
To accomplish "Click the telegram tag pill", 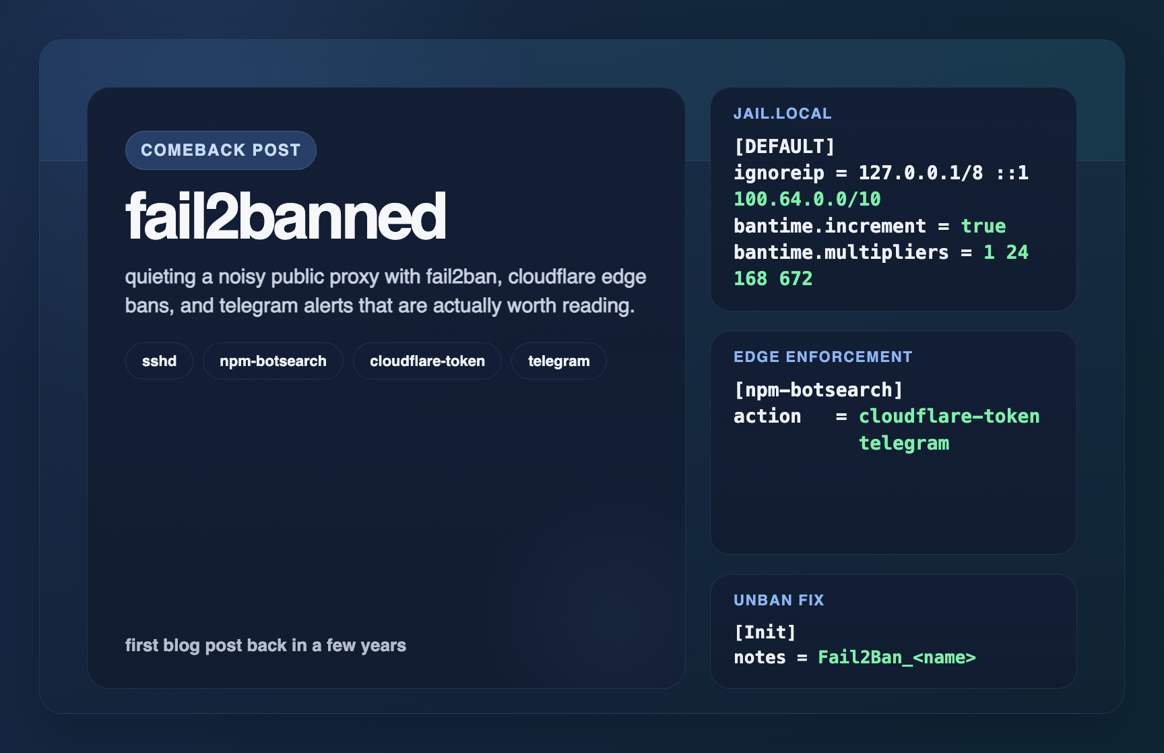I will pos(558,361).
